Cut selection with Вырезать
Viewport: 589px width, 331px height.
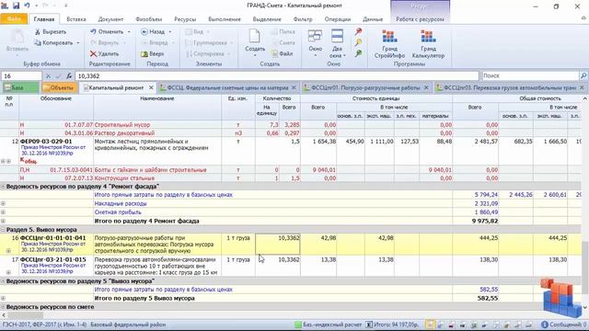pos(51,32)
